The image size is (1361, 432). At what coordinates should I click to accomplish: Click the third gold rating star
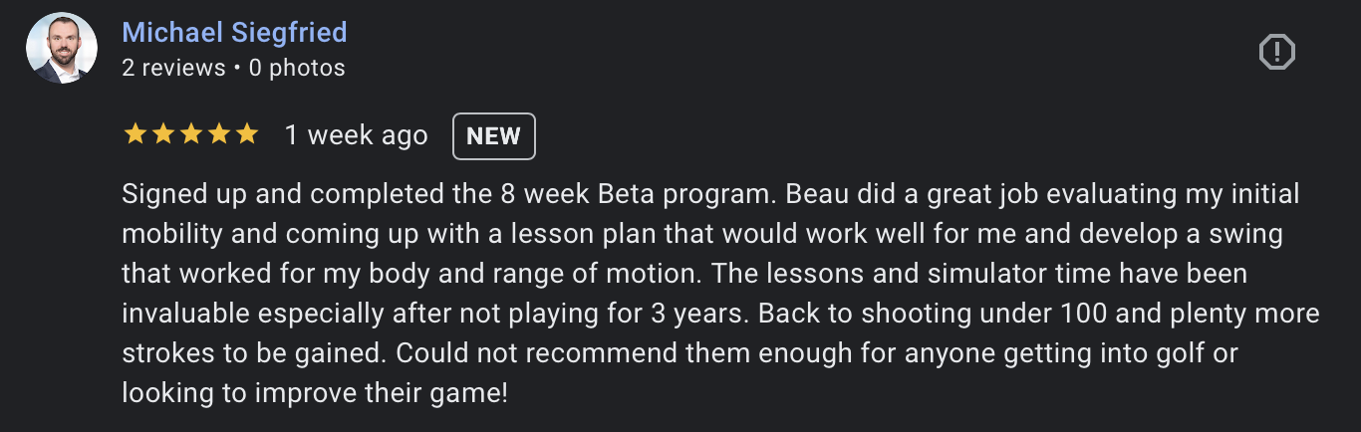click(x=190, y=134)
